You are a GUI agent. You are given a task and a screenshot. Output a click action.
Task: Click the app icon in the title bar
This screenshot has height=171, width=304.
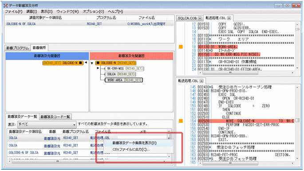pos(6,5)
